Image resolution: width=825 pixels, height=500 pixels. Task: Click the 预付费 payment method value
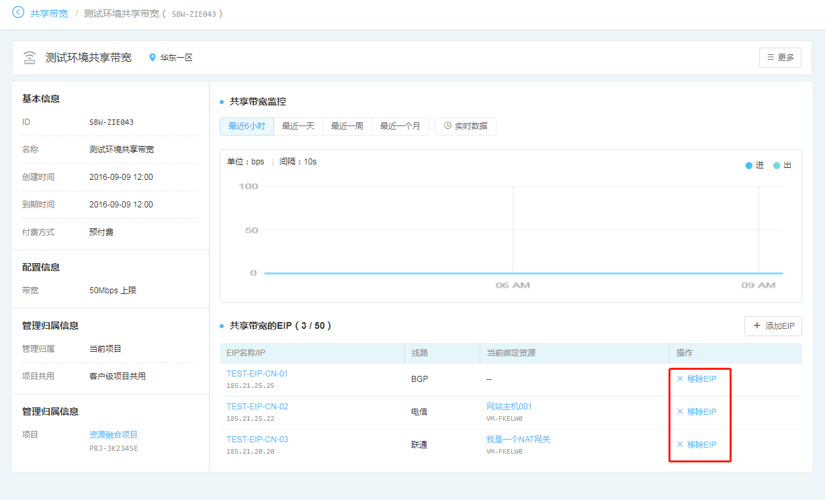click(x=101, y=232)
